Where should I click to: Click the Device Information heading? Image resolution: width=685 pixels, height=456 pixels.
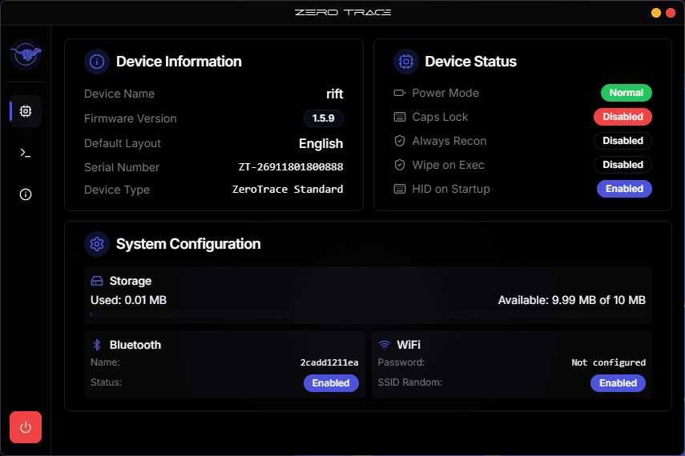pyautogui.click(x=179, y=62)
